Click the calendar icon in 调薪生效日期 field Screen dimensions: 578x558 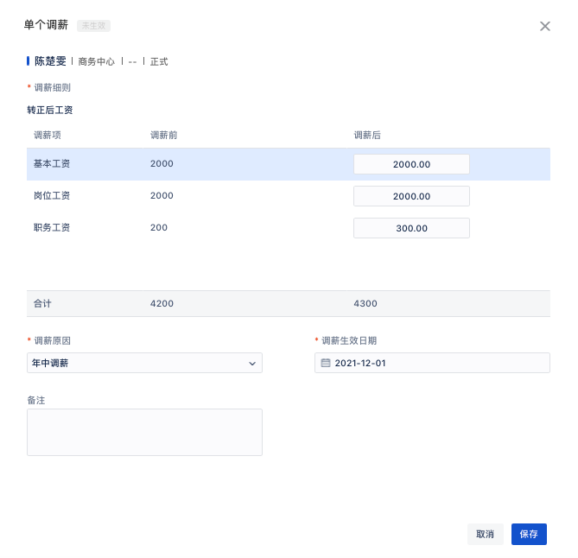(326, 363)
